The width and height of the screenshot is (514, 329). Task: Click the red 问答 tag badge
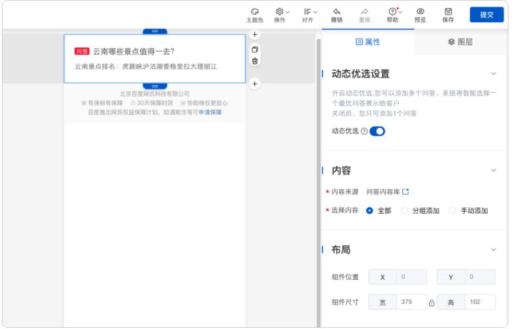pos(82,51)
